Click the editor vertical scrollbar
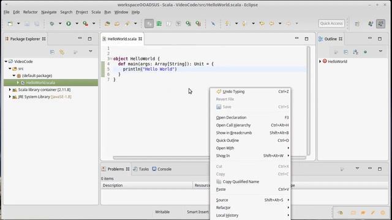Viewport: 392px width, 220px height. tap(309, 101)
